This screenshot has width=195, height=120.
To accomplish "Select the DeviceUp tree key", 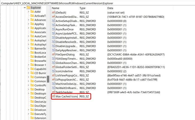I will point(40,102).
